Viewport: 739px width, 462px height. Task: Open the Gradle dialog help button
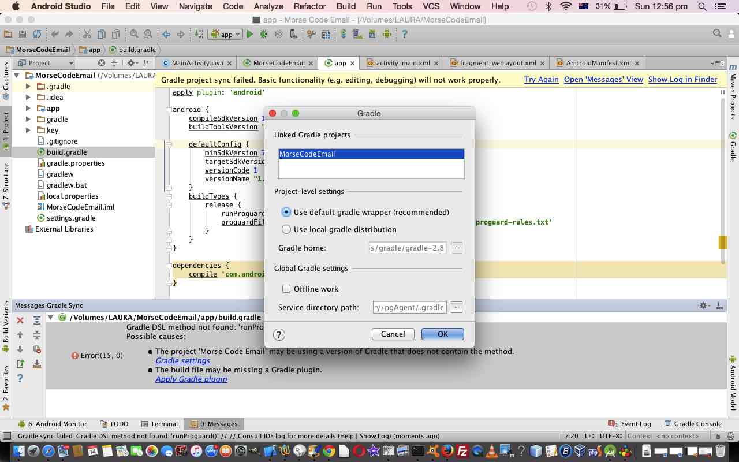pyautogui.click(x=279, y=334)
